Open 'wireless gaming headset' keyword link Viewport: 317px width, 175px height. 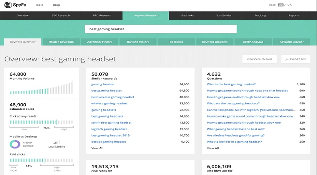[x=109, y=103]
